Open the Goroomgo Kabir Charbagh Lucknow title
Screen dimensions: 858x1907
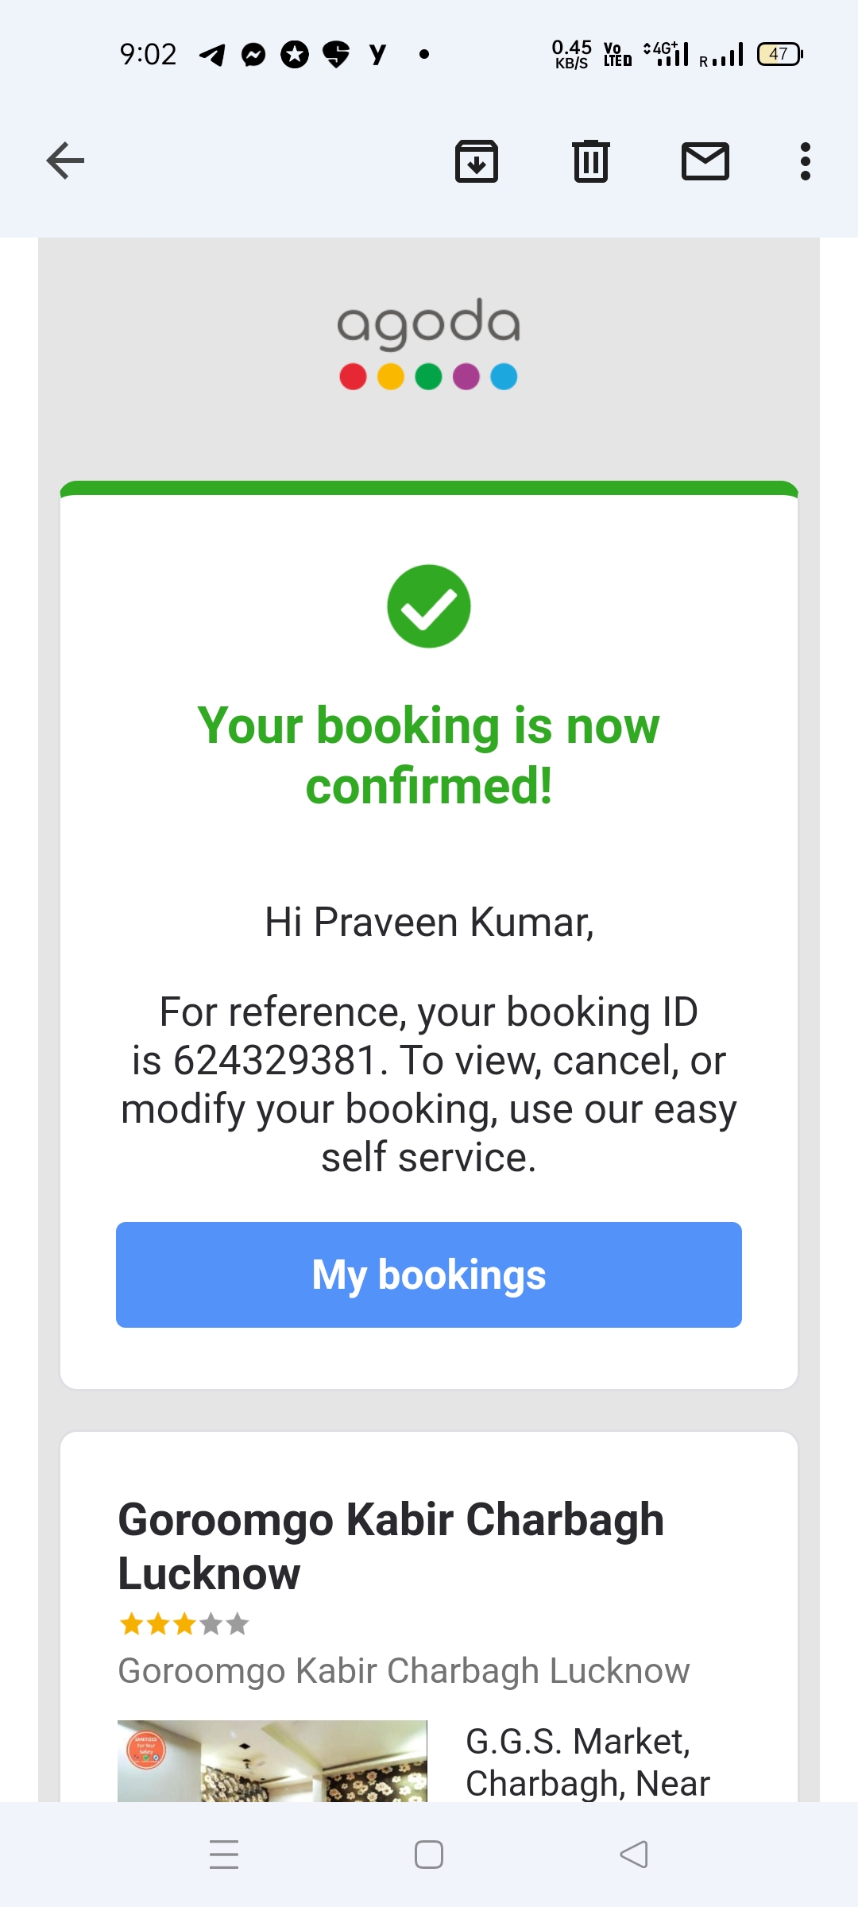point(391,1545)
